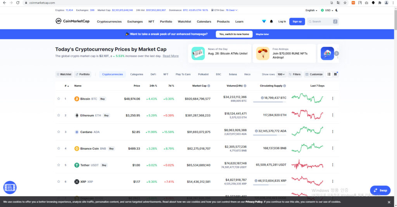
Task: Bookmark page with star icon
Action: (x=345, y=3)
